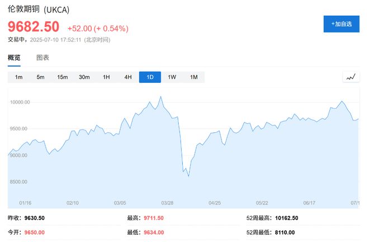Switch to the 概览 tab
Viewport: 369px width, 242px height.
[14, 58]
